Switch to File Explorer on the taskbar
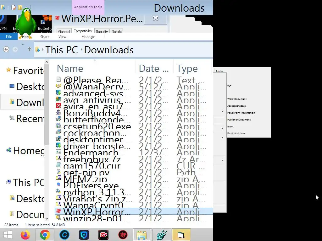Image resolution: width=322 pixels, height=241 pixels. pyautogui.click(x=142, y=235)
